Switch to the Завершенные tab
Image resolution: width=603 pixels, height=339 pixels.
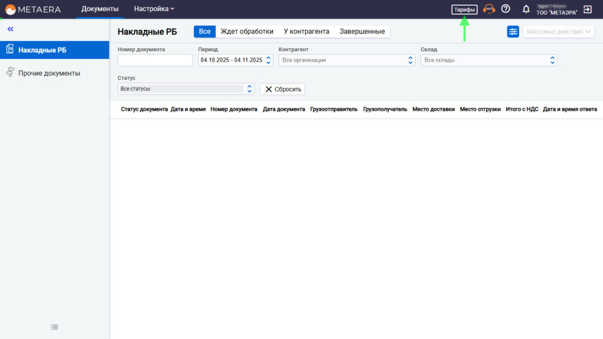pos(362,32)
